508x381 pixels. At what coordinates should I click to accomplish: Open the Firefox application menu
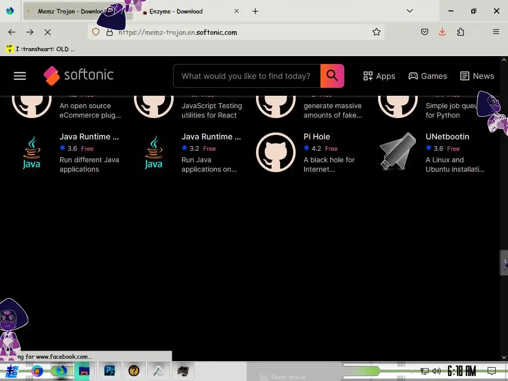pos(496,32)
